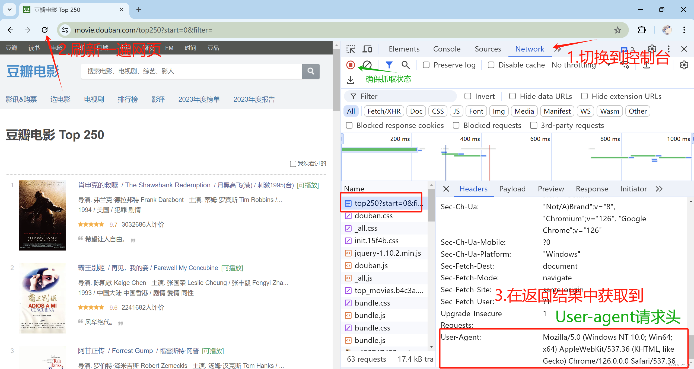Image resolution: width=694 pixels, height=369 pixels.
Task: Click the Filter input field
Action: coord(399,96)
